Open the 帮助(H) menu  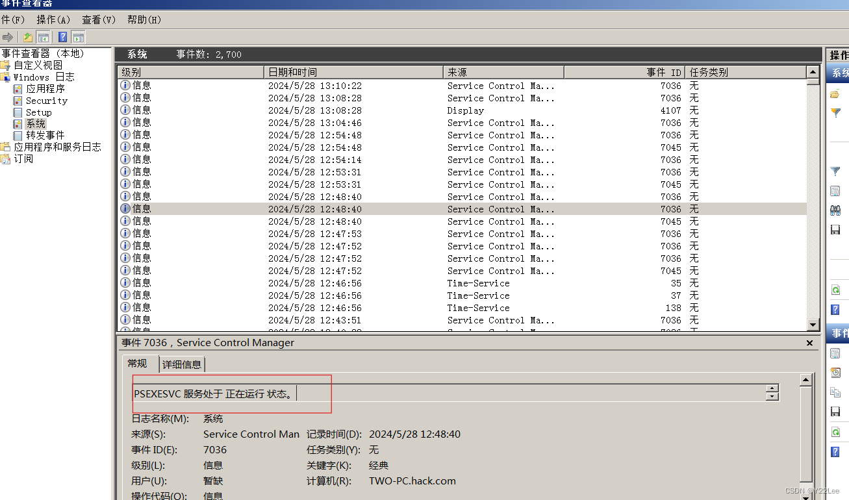[144, 19]
